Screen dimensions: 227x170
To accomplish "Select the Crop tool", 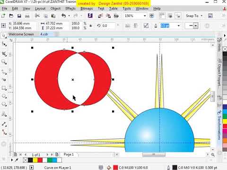I will coord(4,54).
